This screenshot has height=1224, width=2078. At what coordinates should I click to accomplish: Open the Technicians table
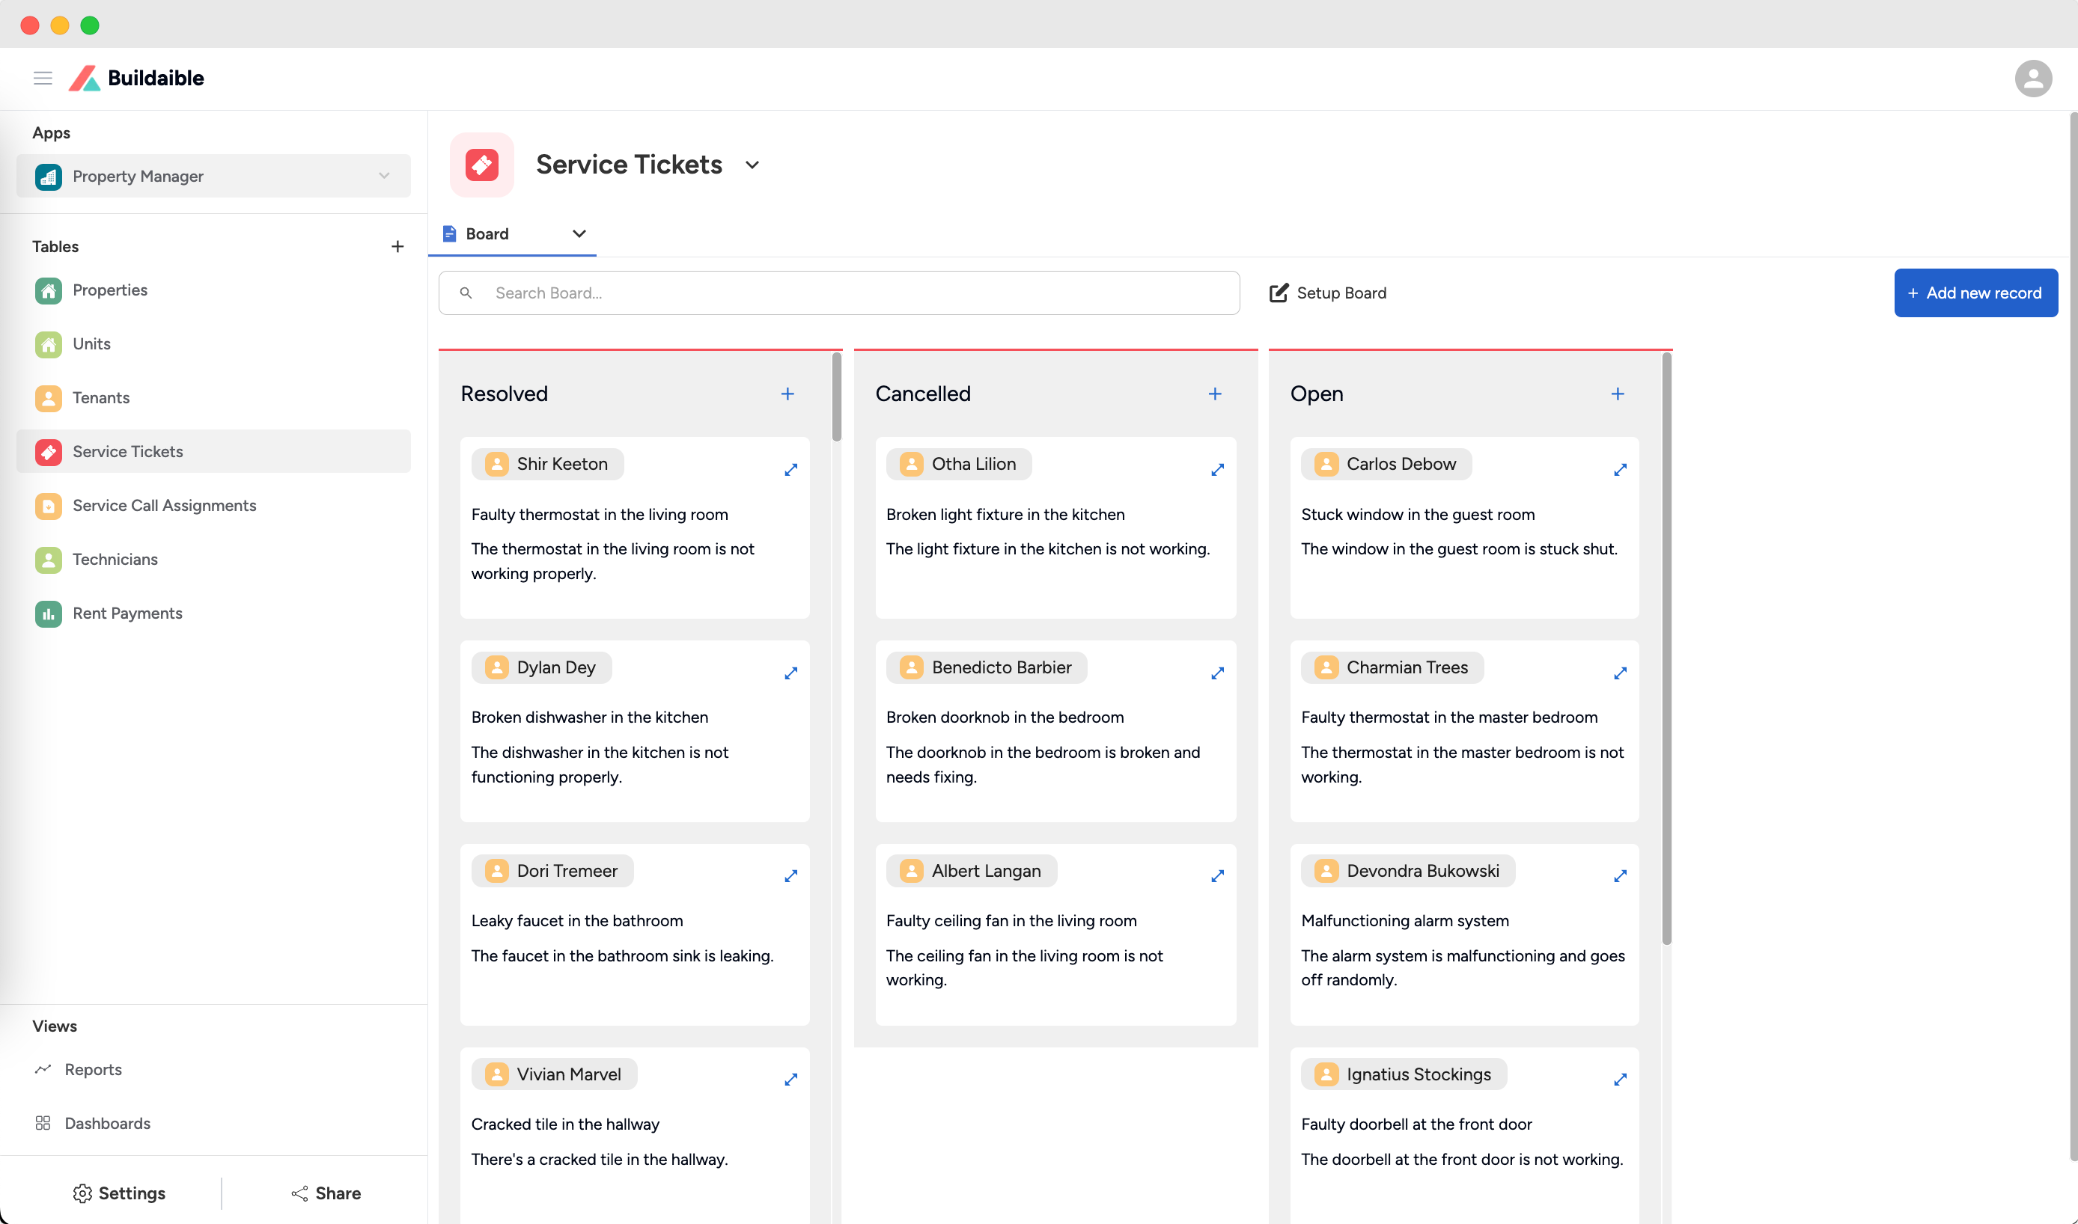coord(214,559)
